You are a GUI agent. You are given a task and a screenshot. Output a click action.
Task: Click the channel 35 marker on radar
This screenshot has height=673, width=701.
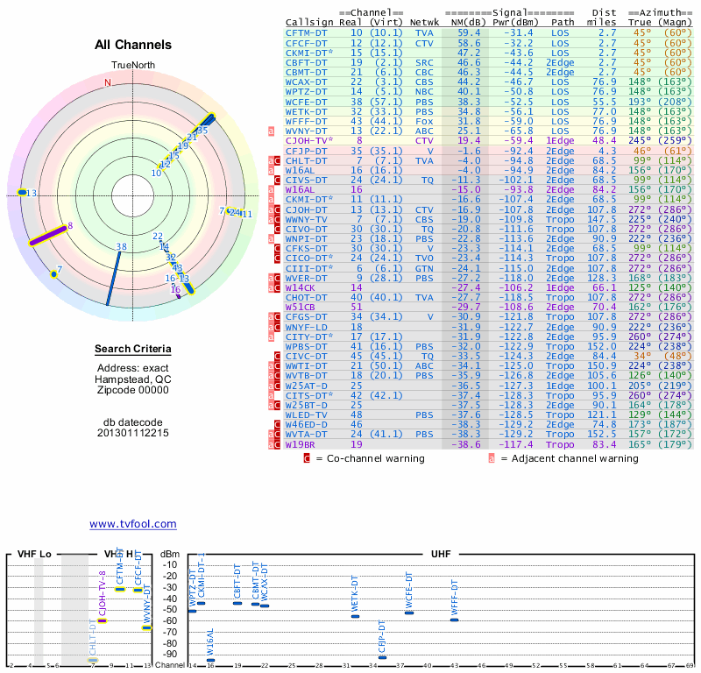[x=202, y=130]
